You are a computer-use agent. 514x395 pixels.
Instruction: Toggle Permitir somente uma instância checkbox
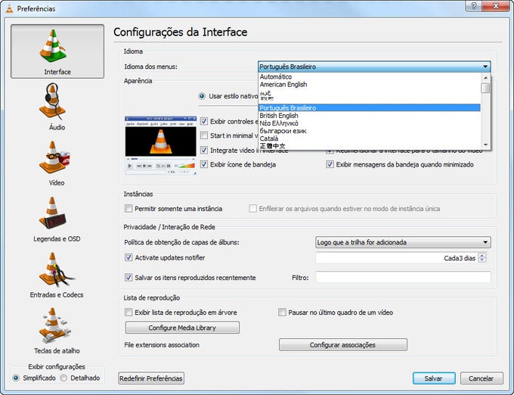(x=128, y=209)
